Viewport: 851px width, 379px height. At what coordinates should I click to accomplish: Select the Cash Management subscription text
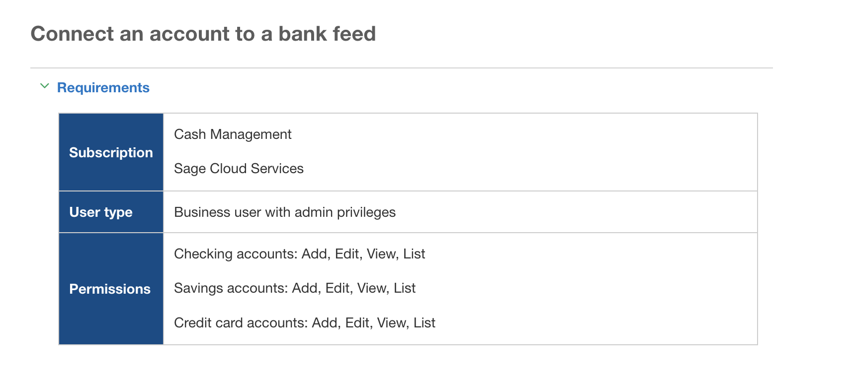pos(233,134)
